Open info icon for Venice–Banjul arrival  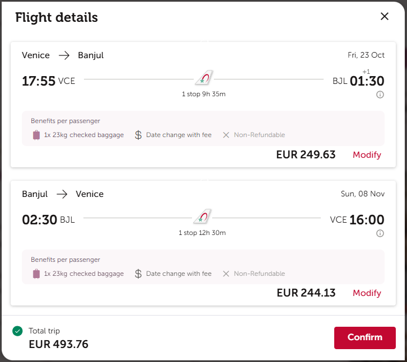(x=380, y=95)
